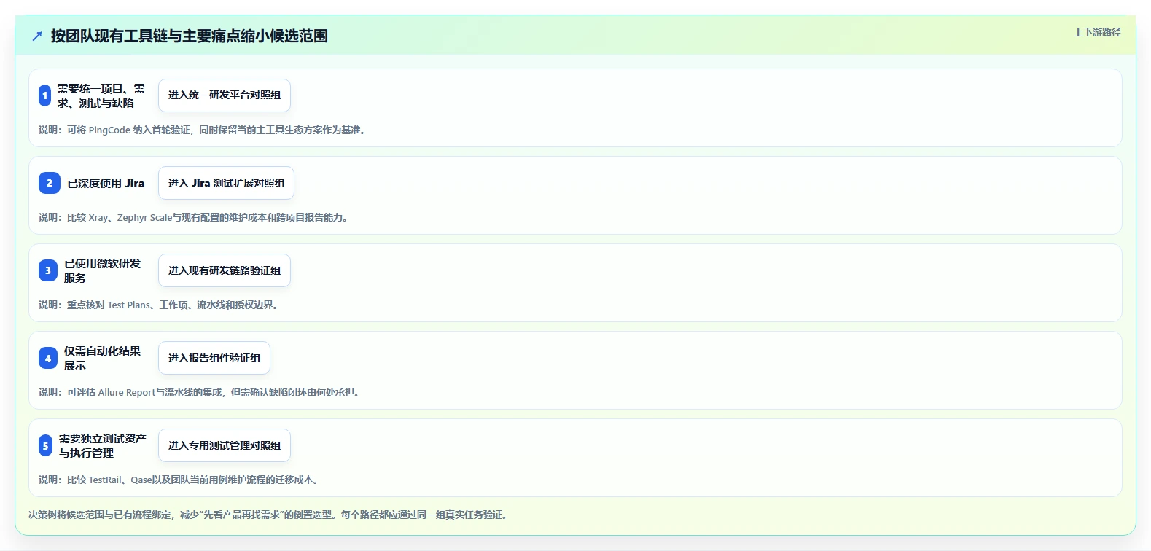The height and width of the screenshot is (551, 1151).
Task: Click condition text 需要独立测试资产与执行管理
Action: (102, 445)
